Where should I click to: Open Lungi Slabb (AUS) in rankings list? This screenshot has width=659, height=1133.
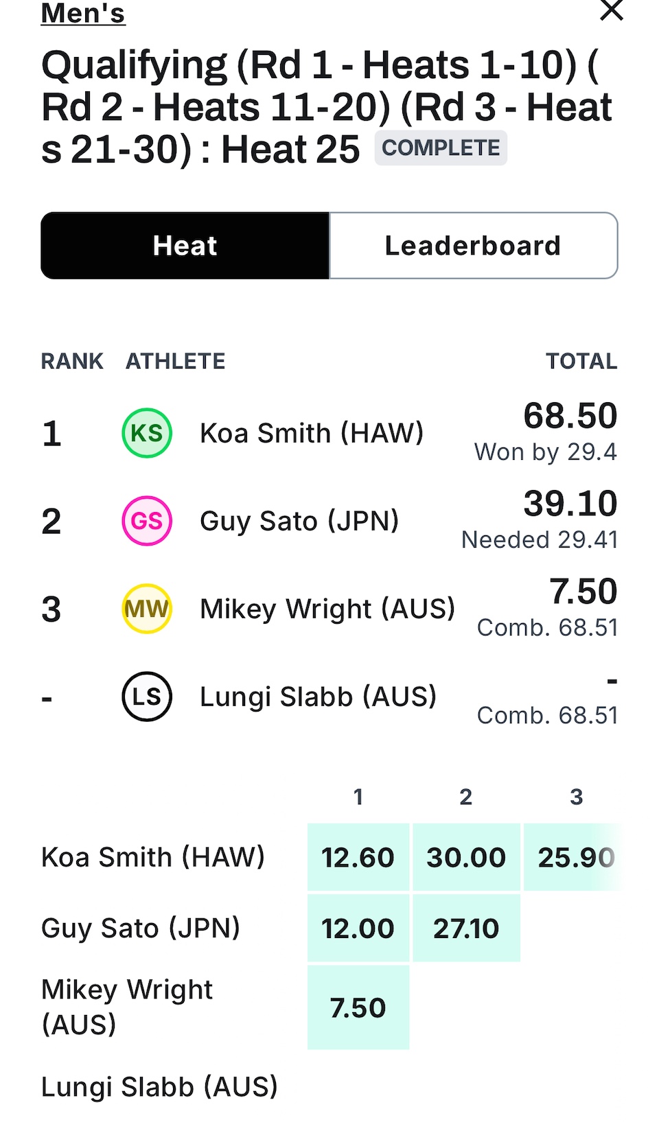point(318,697)
